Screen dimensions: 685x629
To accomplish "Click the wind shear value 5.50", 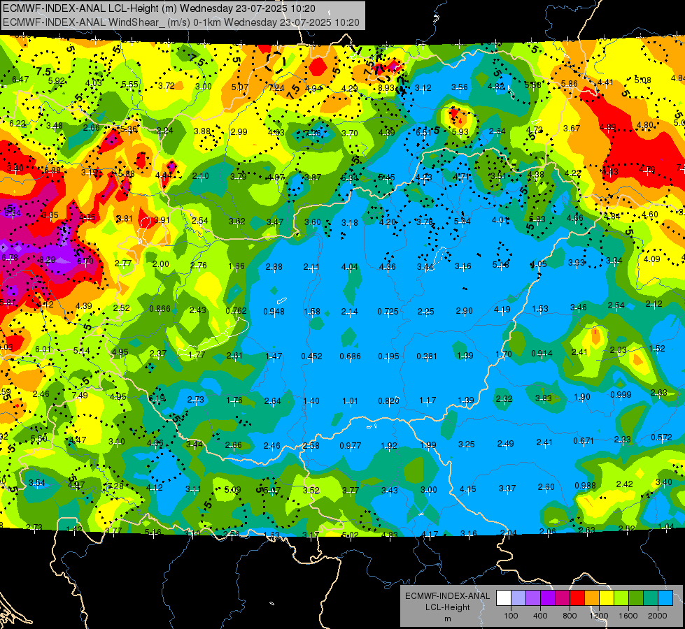I will point(39,439).
